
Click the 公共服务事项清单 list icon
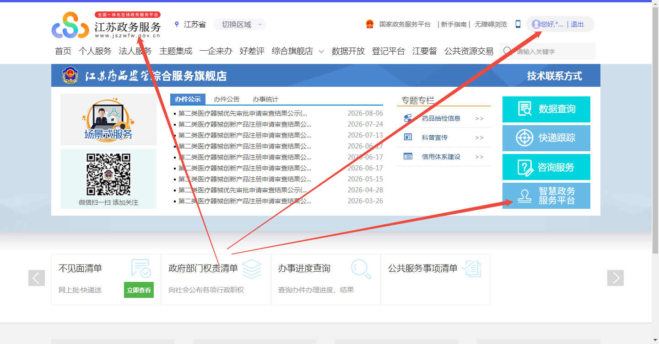pos(471,269)
